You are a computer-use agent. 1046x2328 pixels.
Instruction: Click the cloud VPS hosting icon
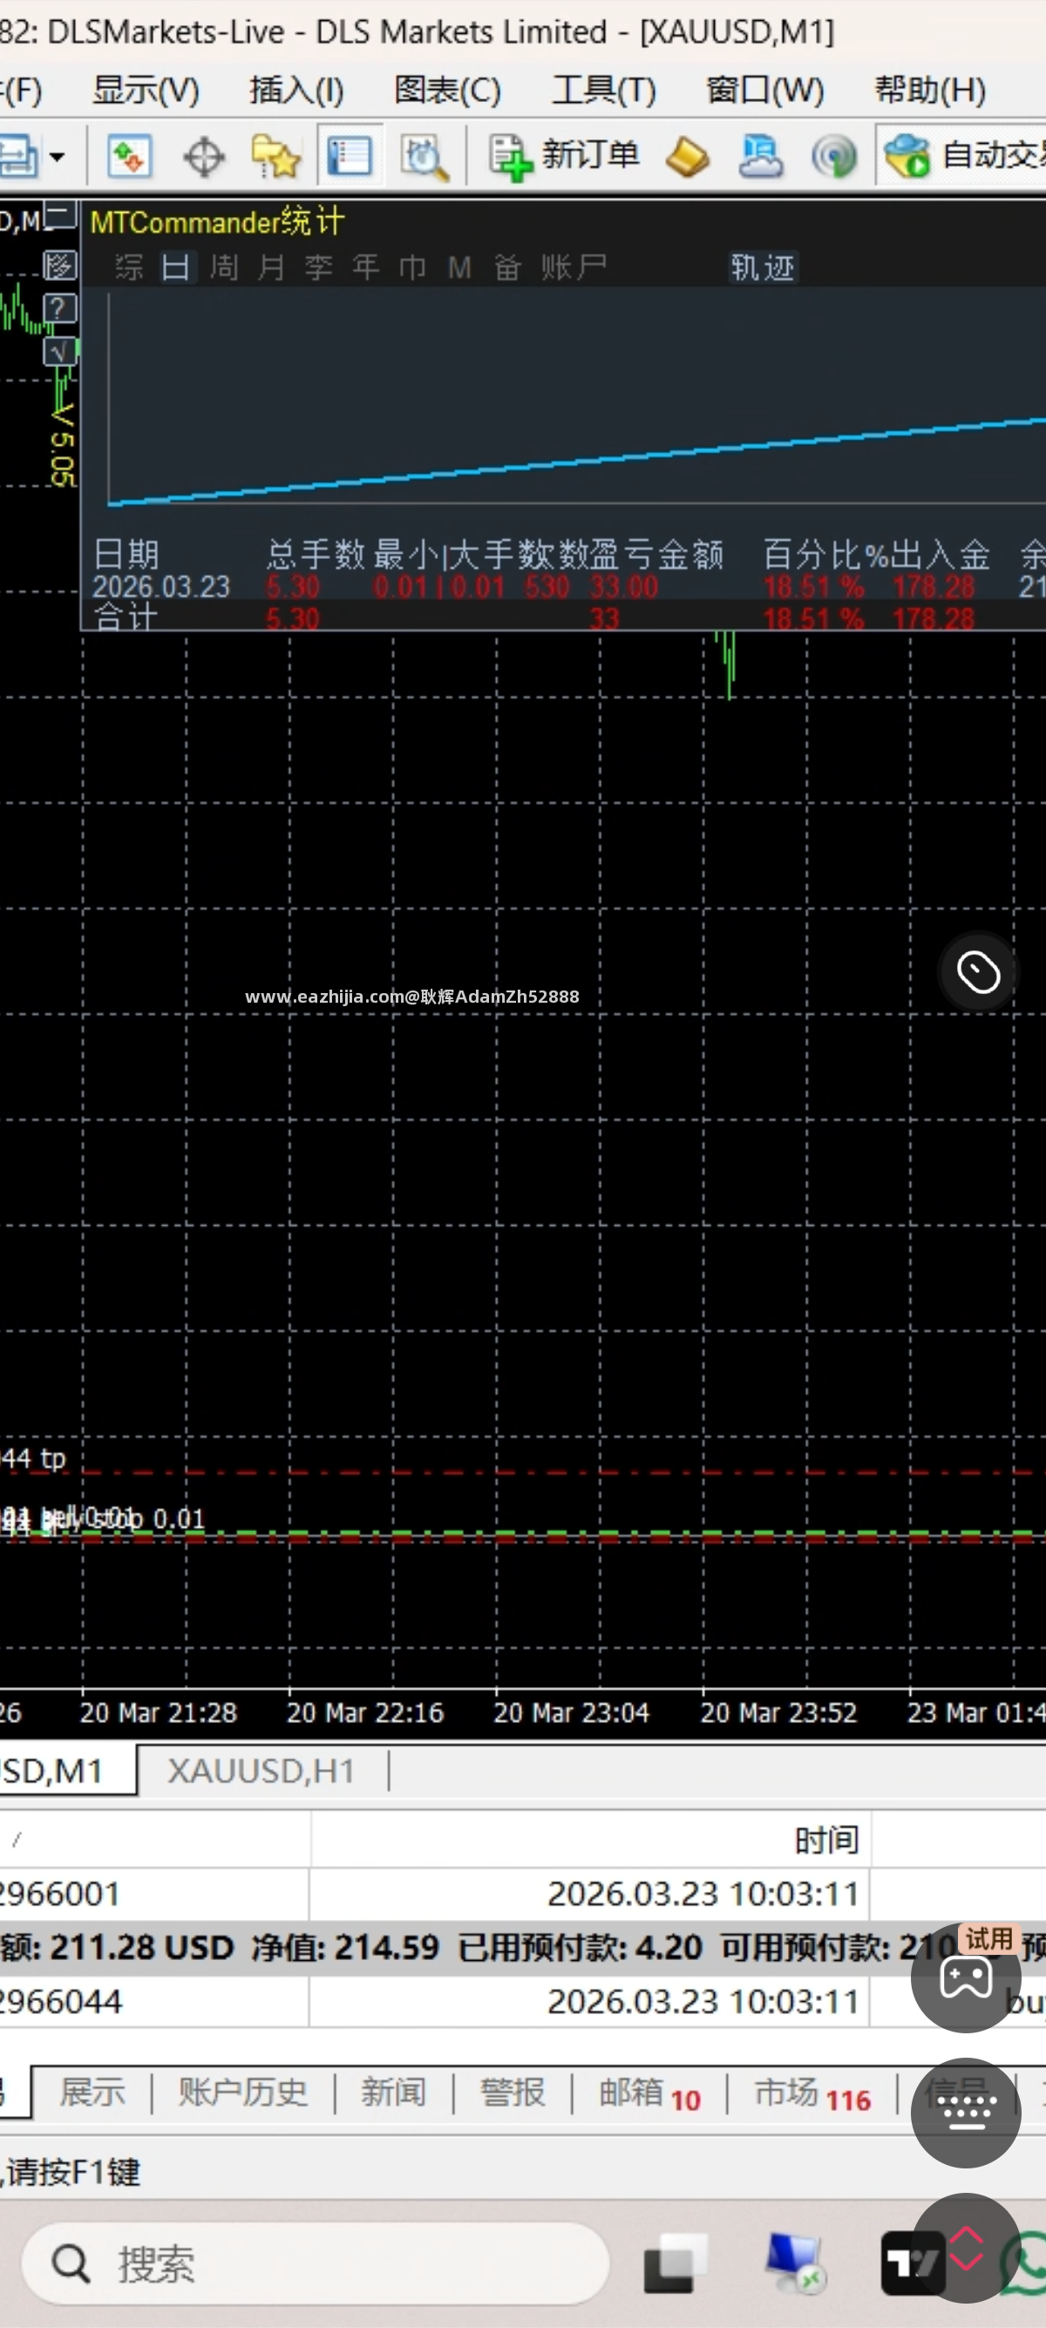[760, 157]
